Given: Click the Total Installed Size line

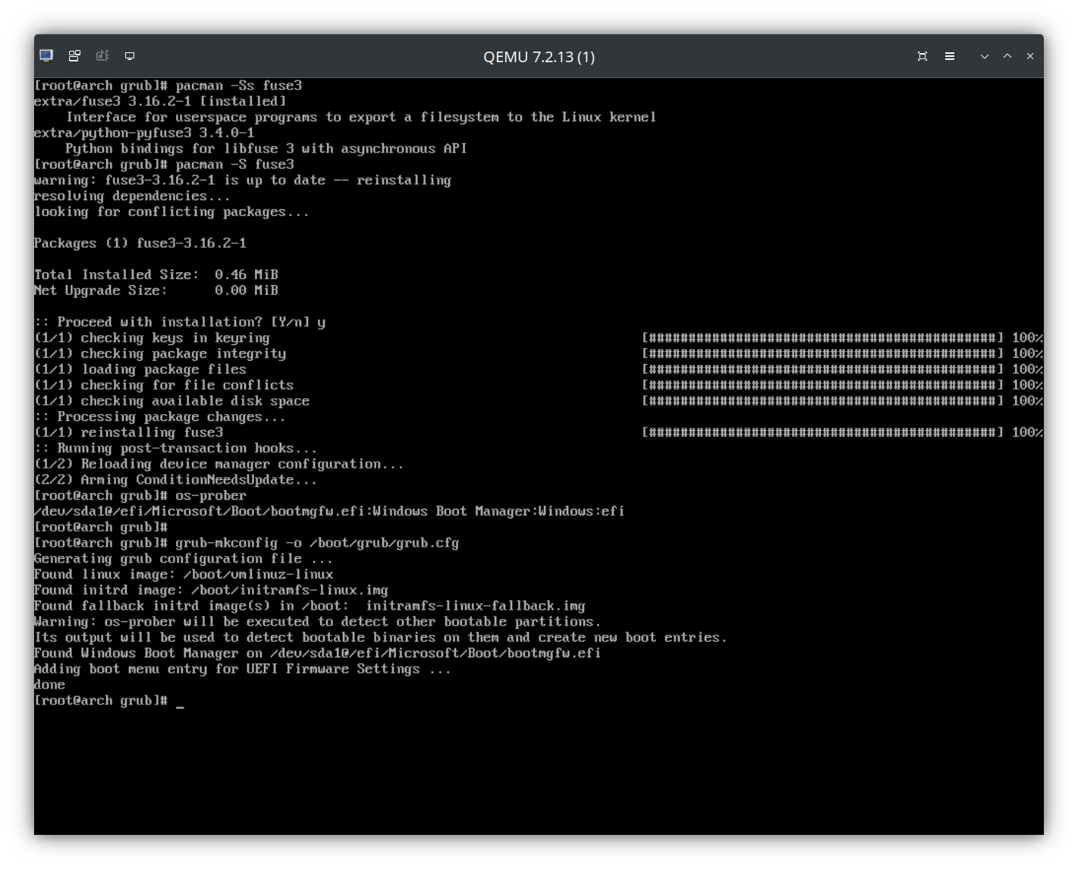Looking at the screenshot, I should (x=155, y=274).
